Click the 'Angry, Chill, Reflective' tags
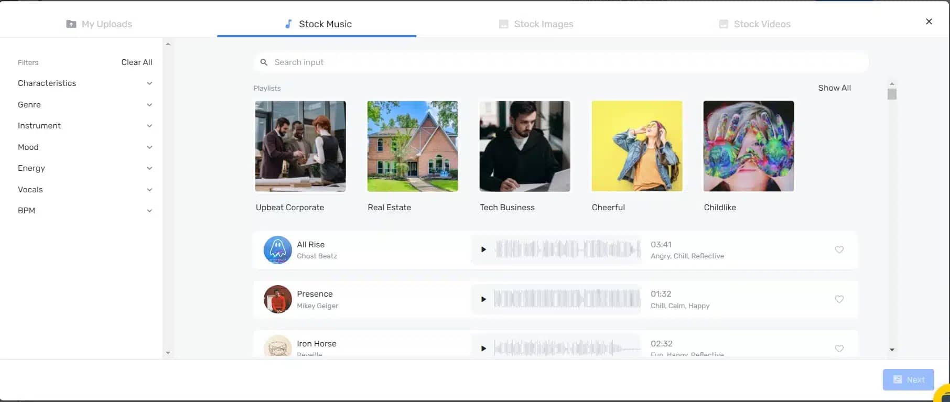Image resolution: width=950 pixels, height=402 pixels. pos(687,256)
